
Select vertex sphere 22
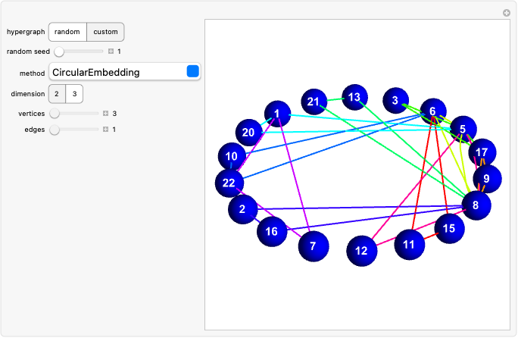pos(229,183)
